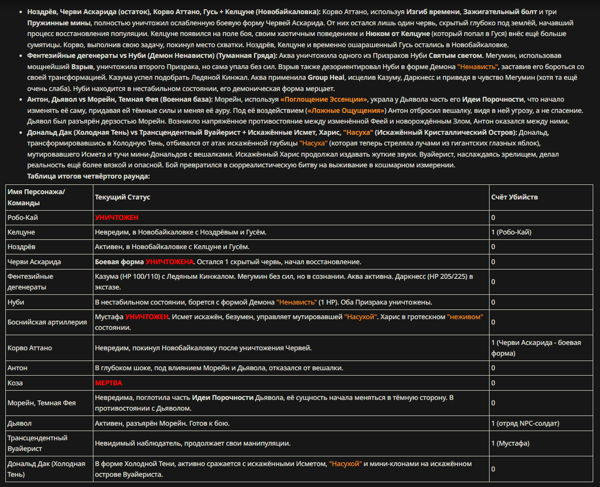The image size is (600, 487).
Task: Click the red 'МЕРТВА' status in Коза row
Action: (109, 383)
